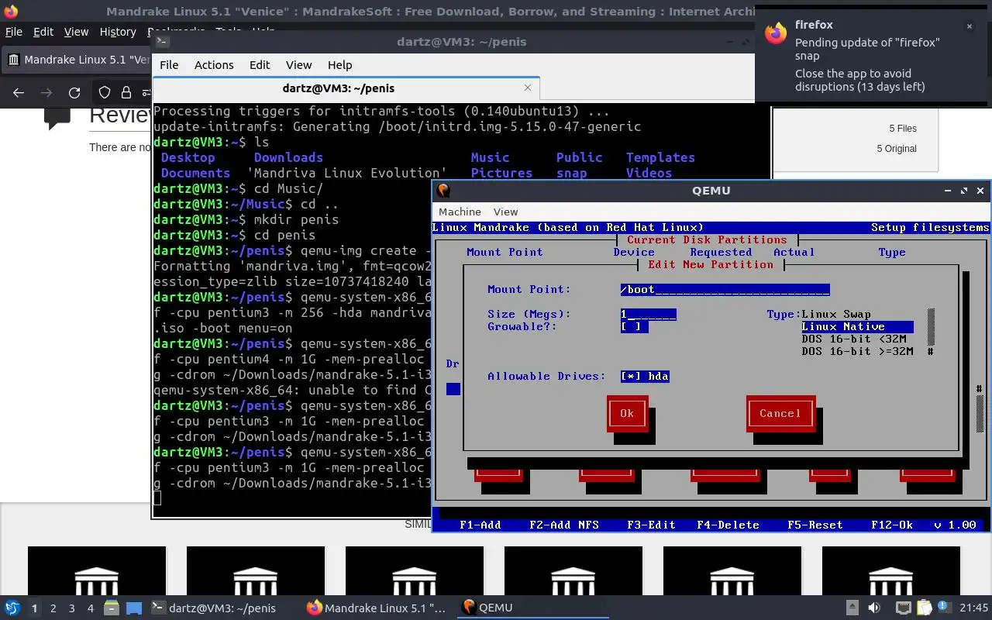Activate the terminal taskbar entry
The width and height of the screenshot is (992, 620).
pyautogui.click(x=223, y=608)
